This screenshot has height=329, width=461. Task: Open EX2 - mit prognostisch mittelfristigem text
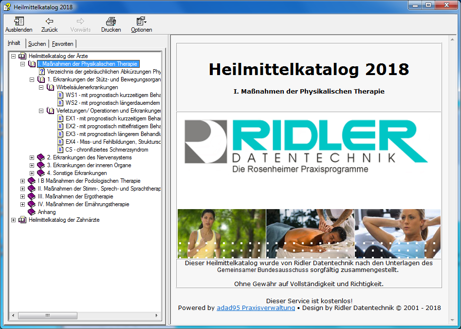113,126
